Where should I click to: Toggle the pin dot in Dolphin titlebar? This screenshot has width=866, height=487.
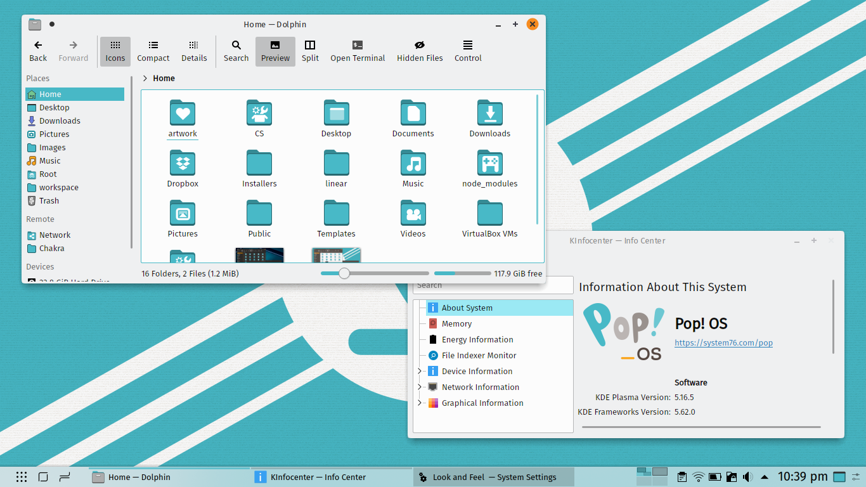pyautogui.click(x=52, y=24)
